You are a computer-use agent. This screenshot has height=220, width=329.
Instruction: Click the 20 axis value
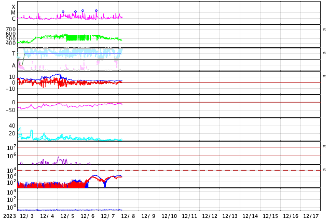coord(12,133)
